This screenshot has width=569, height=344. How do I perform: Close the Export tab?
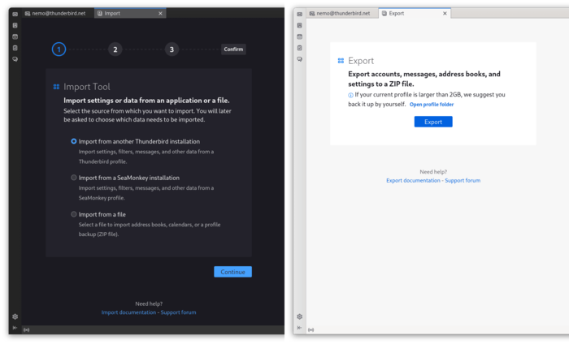(445, 14)
